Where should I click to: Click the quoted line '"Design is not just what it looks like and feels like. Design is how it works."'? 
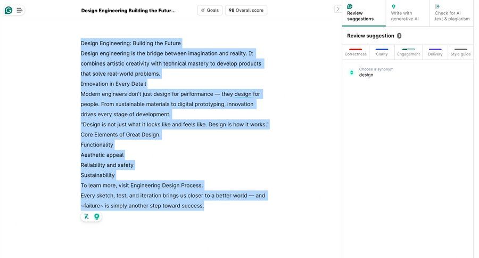175,125
